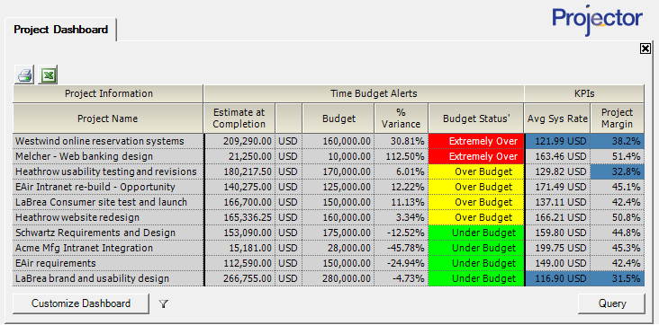Viewport: 659px width, 325px height.
Task: Sort by the Budget column header
Action: (x=339, y=119)
